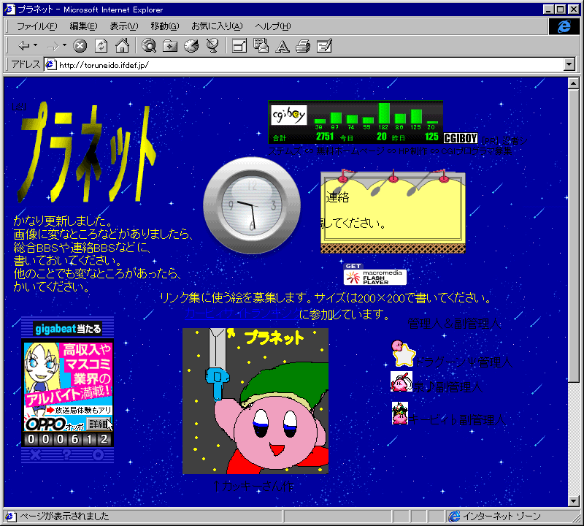Click the cgiboy smiley logo on the counter

[x=289, y=115]
